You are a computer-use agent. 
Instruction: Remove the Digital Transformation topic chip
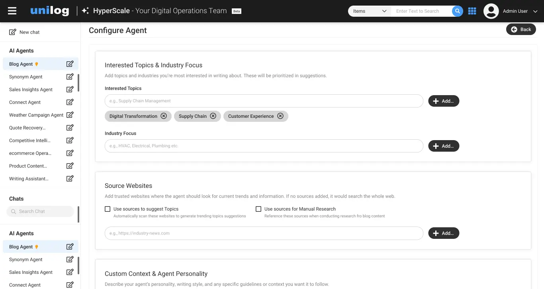click(x=164, y=116)
